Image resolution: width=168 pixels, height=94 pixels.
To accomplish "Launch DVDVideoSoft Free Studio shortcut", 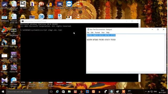I will click(x=14, y=57).
